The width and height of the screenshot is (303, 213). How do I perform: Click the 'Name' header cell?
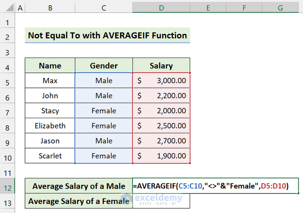pyautogui.click(x=50, y=65)
